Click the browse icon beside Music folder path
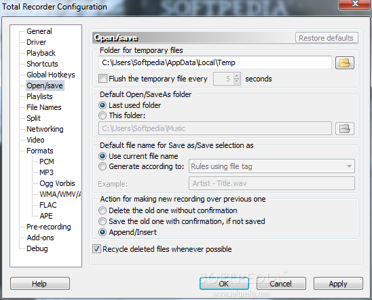Image resolution: width=372 pixels, height=300 pixels. point(345,128)
